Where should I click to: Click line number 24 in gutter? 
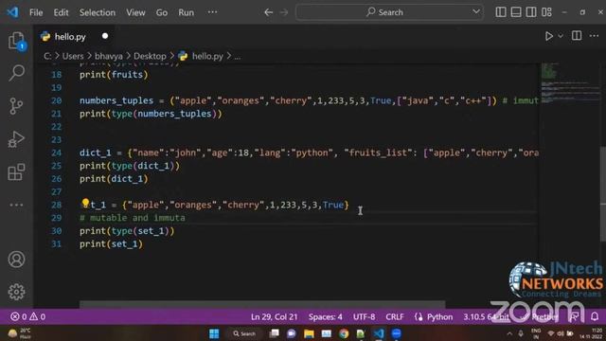tap(57, 153)
